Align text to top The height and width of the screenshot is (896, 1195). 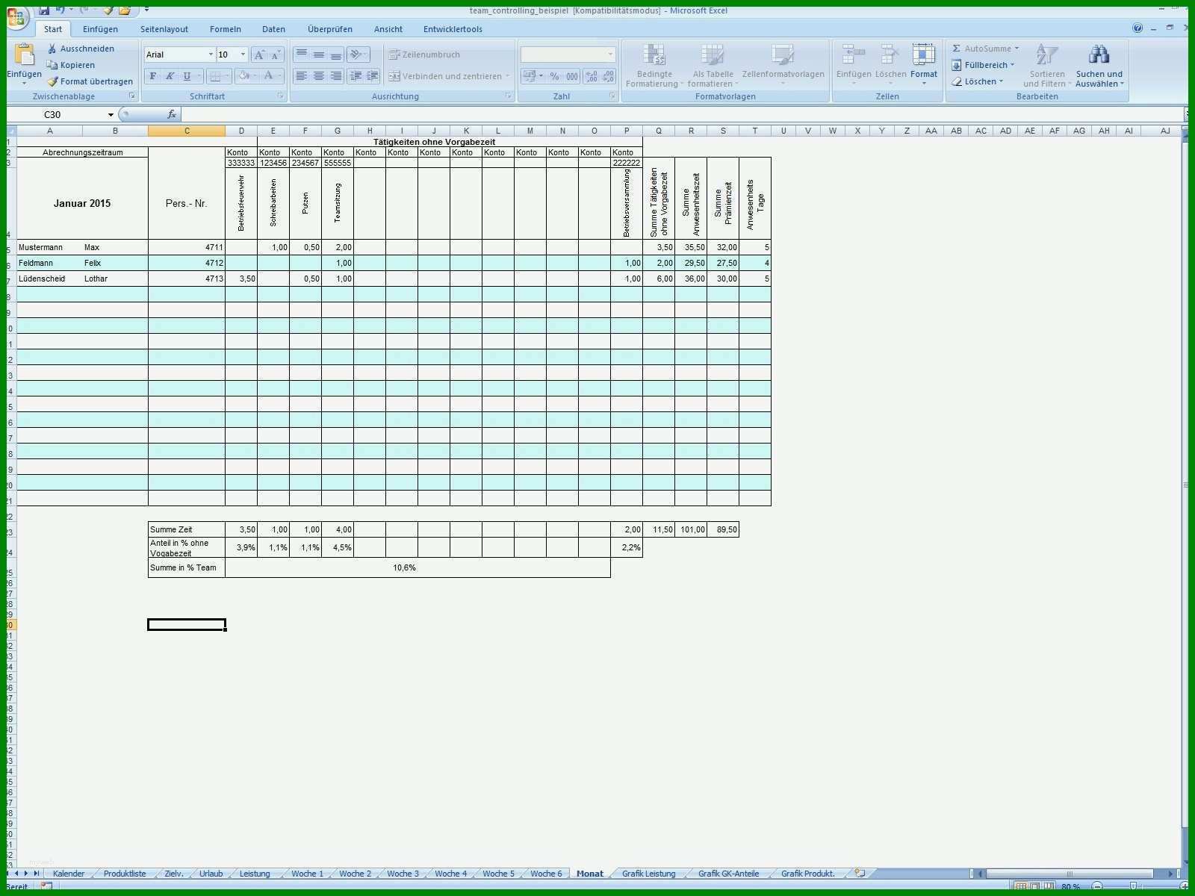[302, 55]
